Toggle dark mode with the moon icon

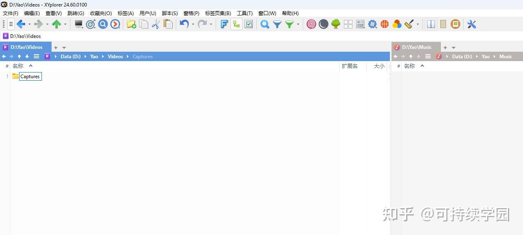point(323,24)
